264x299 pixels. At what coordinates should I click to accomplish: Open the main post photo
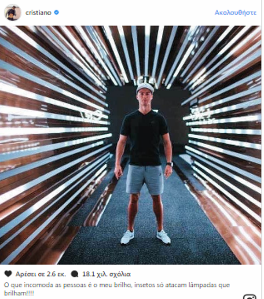131,145
